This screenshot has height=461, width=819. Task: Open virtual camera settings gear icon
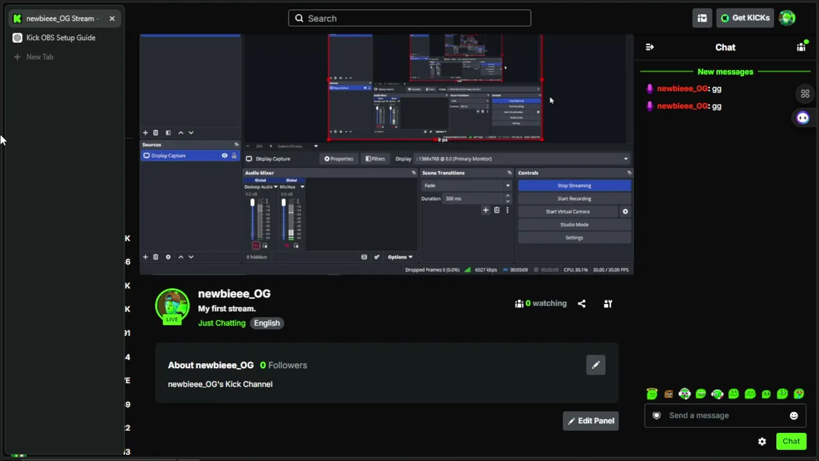click(625, 211)
